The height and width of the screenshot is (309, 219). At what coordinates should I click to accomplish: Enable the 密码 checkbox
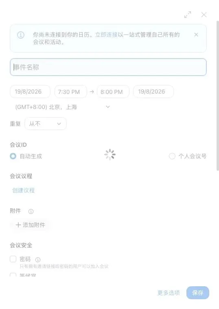coord(13,259)
